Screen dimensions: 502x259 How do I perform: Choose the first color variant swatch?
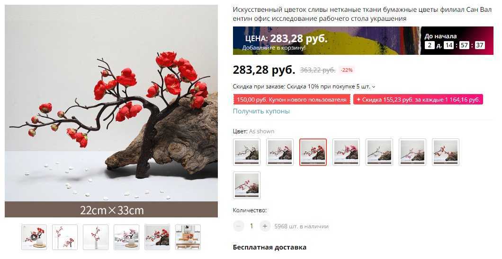[x=247, y=152]
